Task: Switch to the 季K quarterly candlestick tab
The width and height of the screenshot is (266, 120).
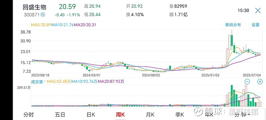Action: tap(180, 115)
